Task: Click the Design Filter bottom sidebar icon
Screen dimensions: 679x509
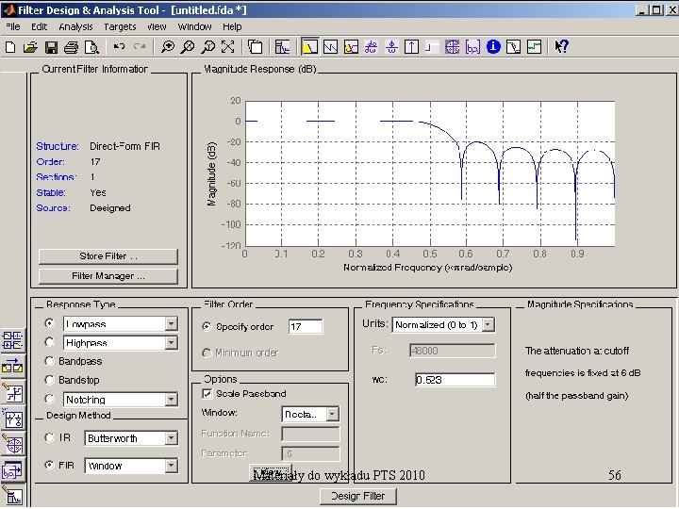Action: [x=13, y=496]
